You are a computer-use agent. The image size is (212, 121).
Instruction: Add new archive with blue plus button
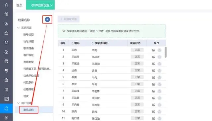tap(47, 20)
